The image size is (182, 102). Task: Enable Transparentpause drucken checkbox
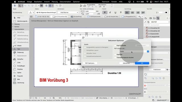tap(115, 58)
